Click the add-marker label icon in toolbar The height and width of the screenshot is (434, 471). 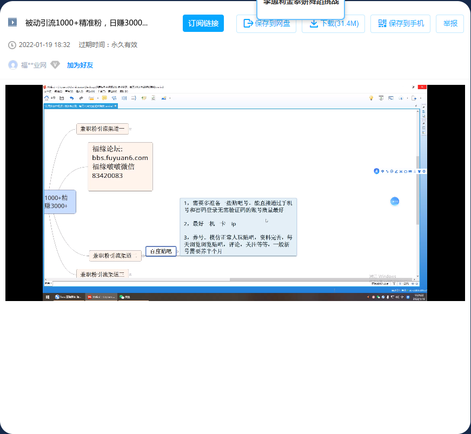pyautogui.click(x=144, y=98)
